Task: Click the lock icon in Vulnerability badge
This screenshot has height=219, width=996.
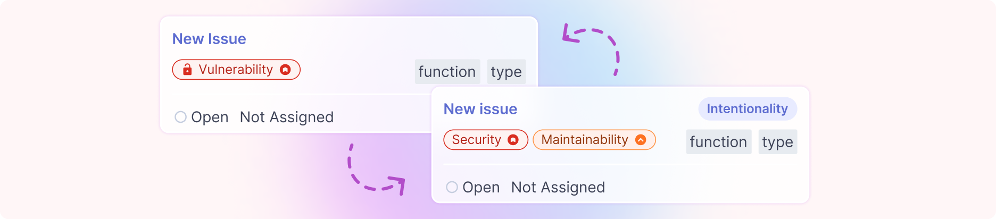Action: pyautogui.click(x=187, y=70)
